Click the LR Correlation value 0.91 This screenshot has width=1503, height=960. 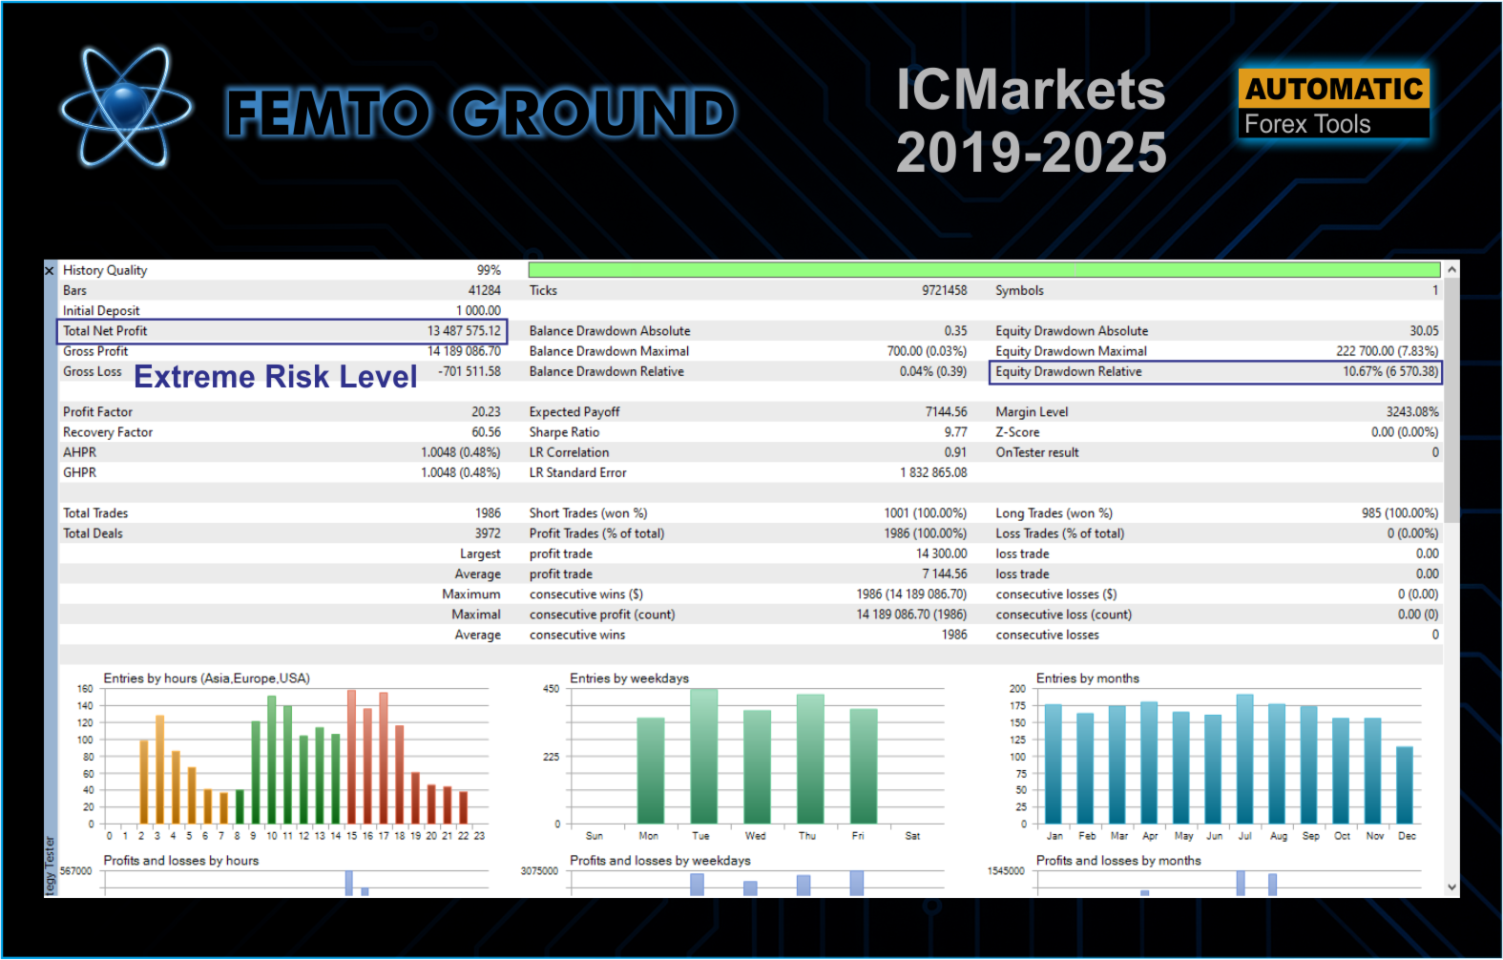click(955, 452)
